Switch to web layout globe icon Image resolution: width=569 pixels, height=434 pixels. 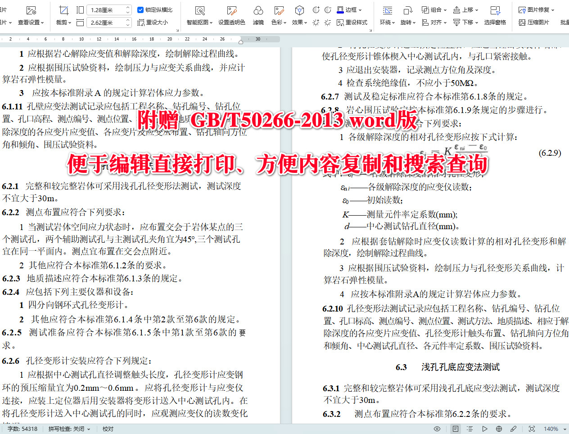[x=499, y=429]
